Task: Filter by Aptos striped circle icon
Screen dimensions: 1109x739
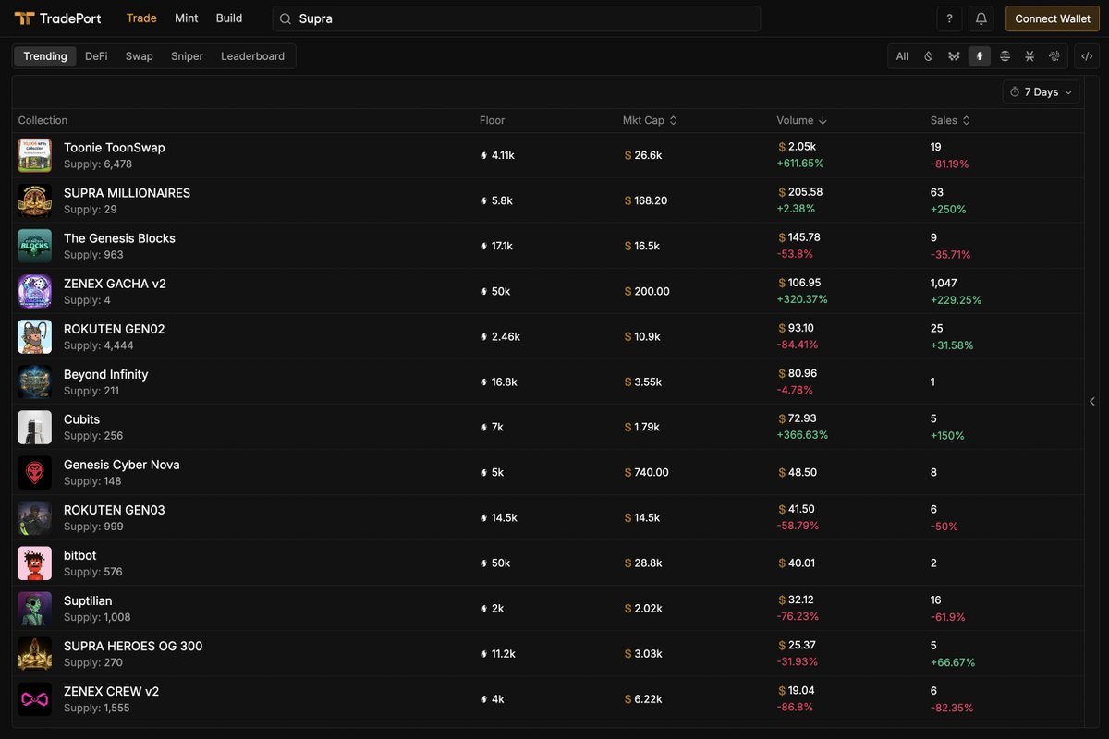Action: [x=1005, y=56]
